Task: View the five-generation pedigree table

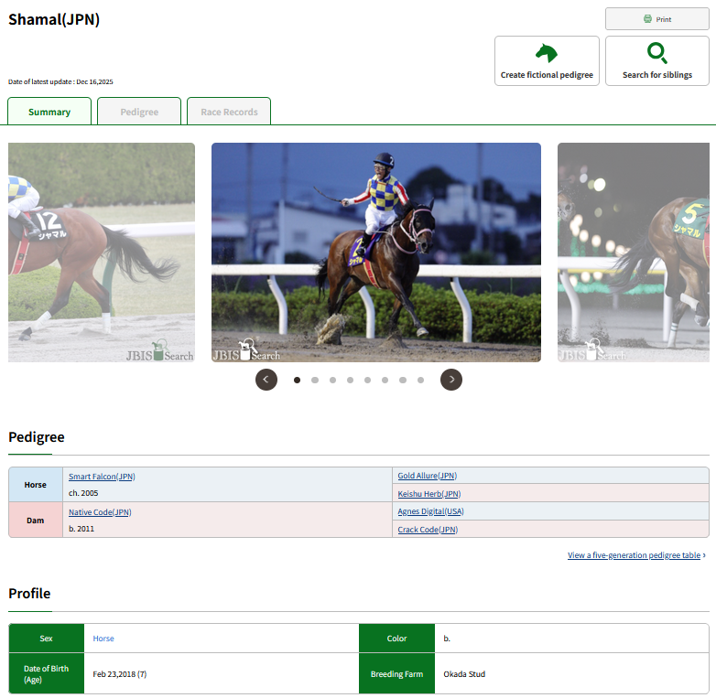Action: 636,554
